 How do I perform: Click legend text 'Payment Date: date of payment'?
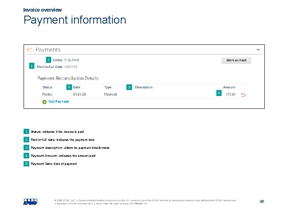point(54,164)
